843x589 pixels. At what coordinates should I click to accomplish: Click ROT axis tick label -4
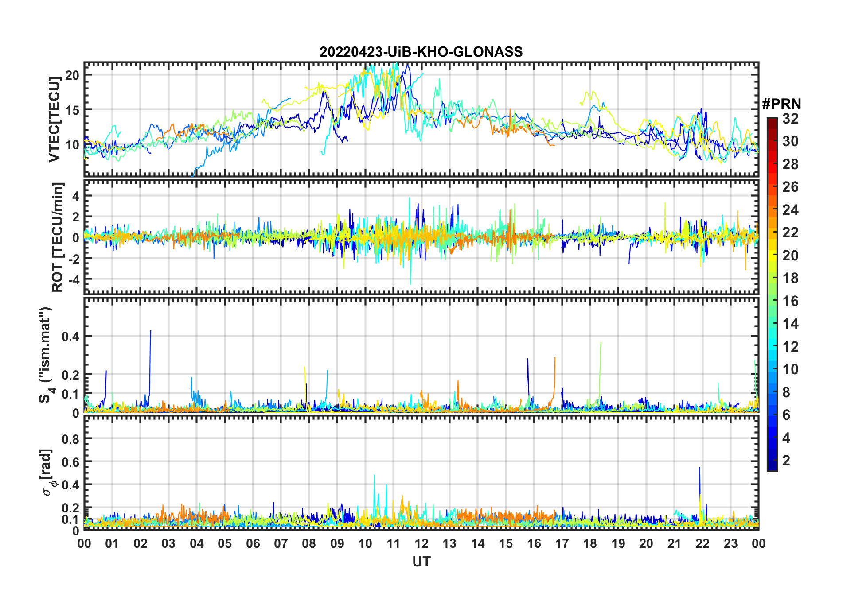pos(73,279)
